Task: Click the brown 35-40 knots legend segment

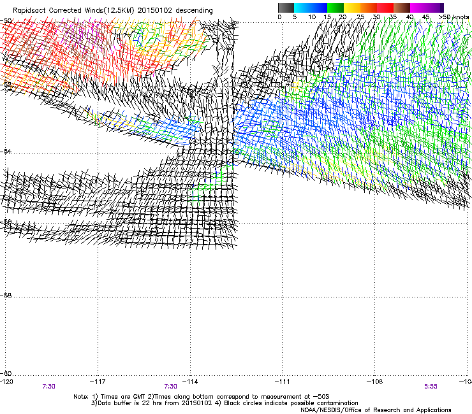Action: 402,8
